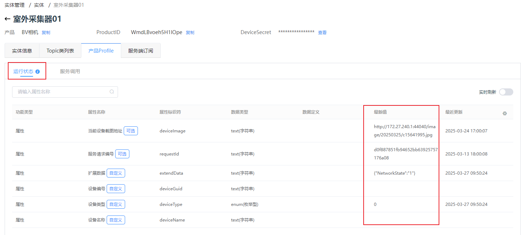Click the 最近更新 column header
This screenshot has width=525, height=235.
point(454,112)
